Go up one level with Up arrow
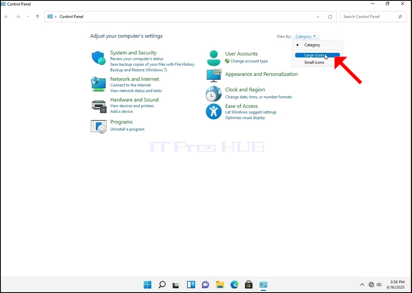The width and height of the screenshot is (412, 293). tap(38, 16)
